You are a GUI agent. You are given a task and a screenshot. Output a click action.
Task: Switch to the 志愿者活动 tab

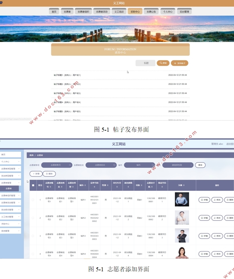(102, 11)
